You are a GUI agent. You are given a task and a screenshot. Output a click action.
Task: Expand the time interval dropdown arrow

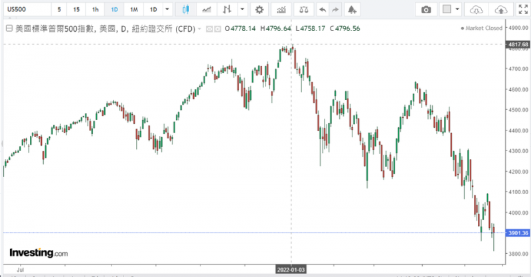tap(167, 10)
